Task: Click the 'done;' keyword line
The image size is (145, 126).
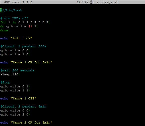Action: click(x=5, y=30)
